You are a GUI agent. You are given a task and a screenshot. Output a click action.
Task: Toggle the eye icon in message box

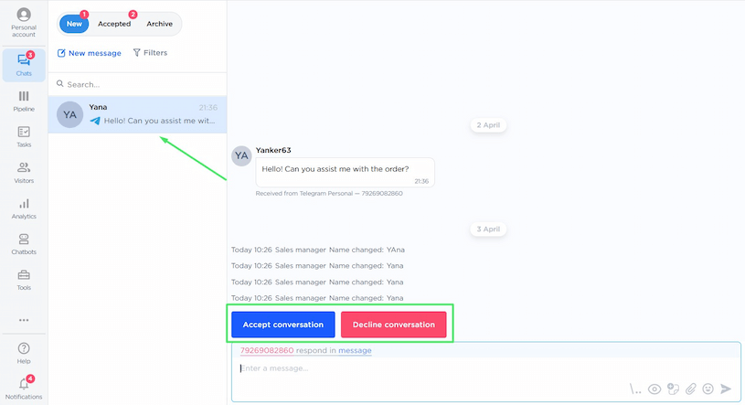pyautogui.click(x=655, y=389)
